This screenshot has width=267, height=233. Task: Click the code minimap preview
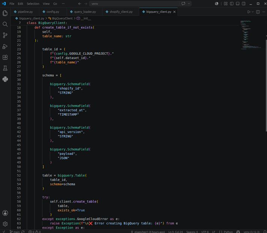point(250,35)
